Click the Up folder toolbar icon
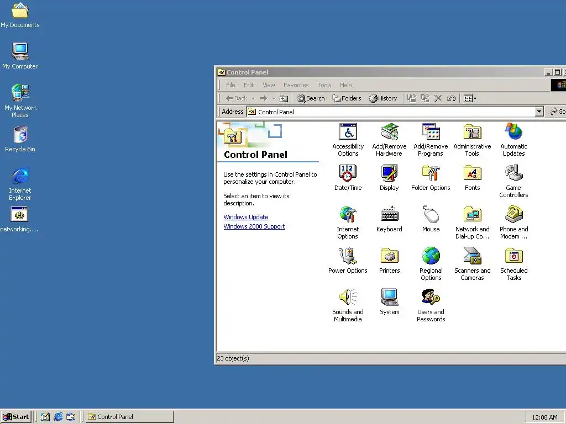Image resolution: width=566 pixels, height=424 pixels. click(284, 98)
